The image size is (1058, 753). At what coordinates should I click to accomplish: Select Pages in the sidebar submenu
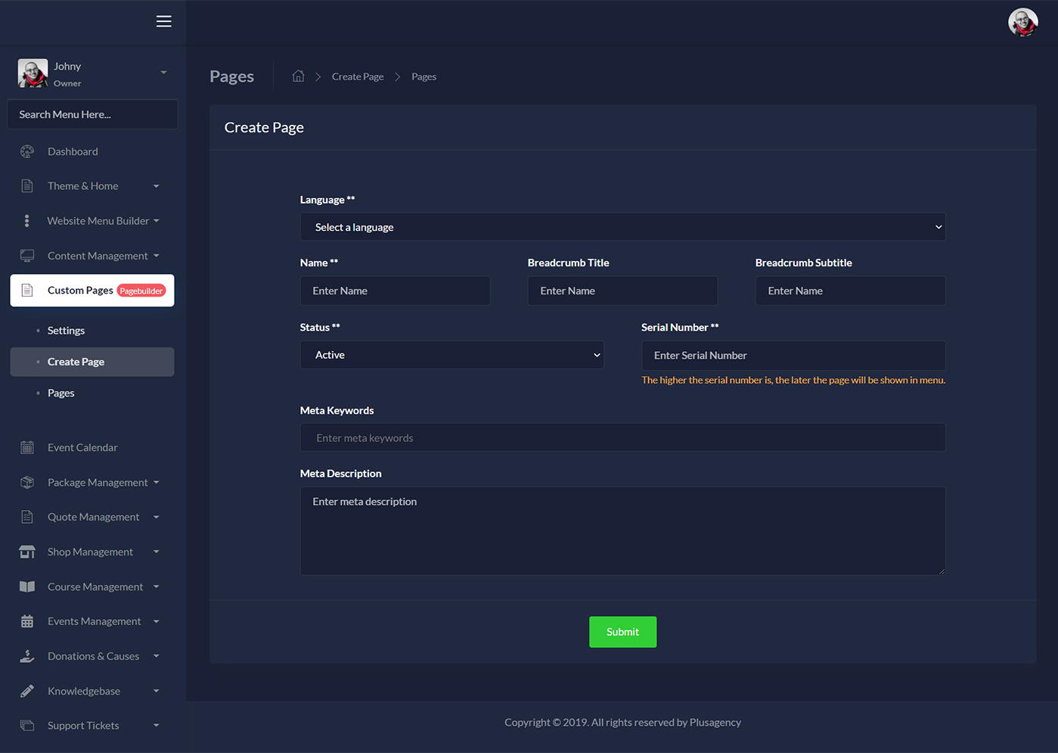pos(61,393)
